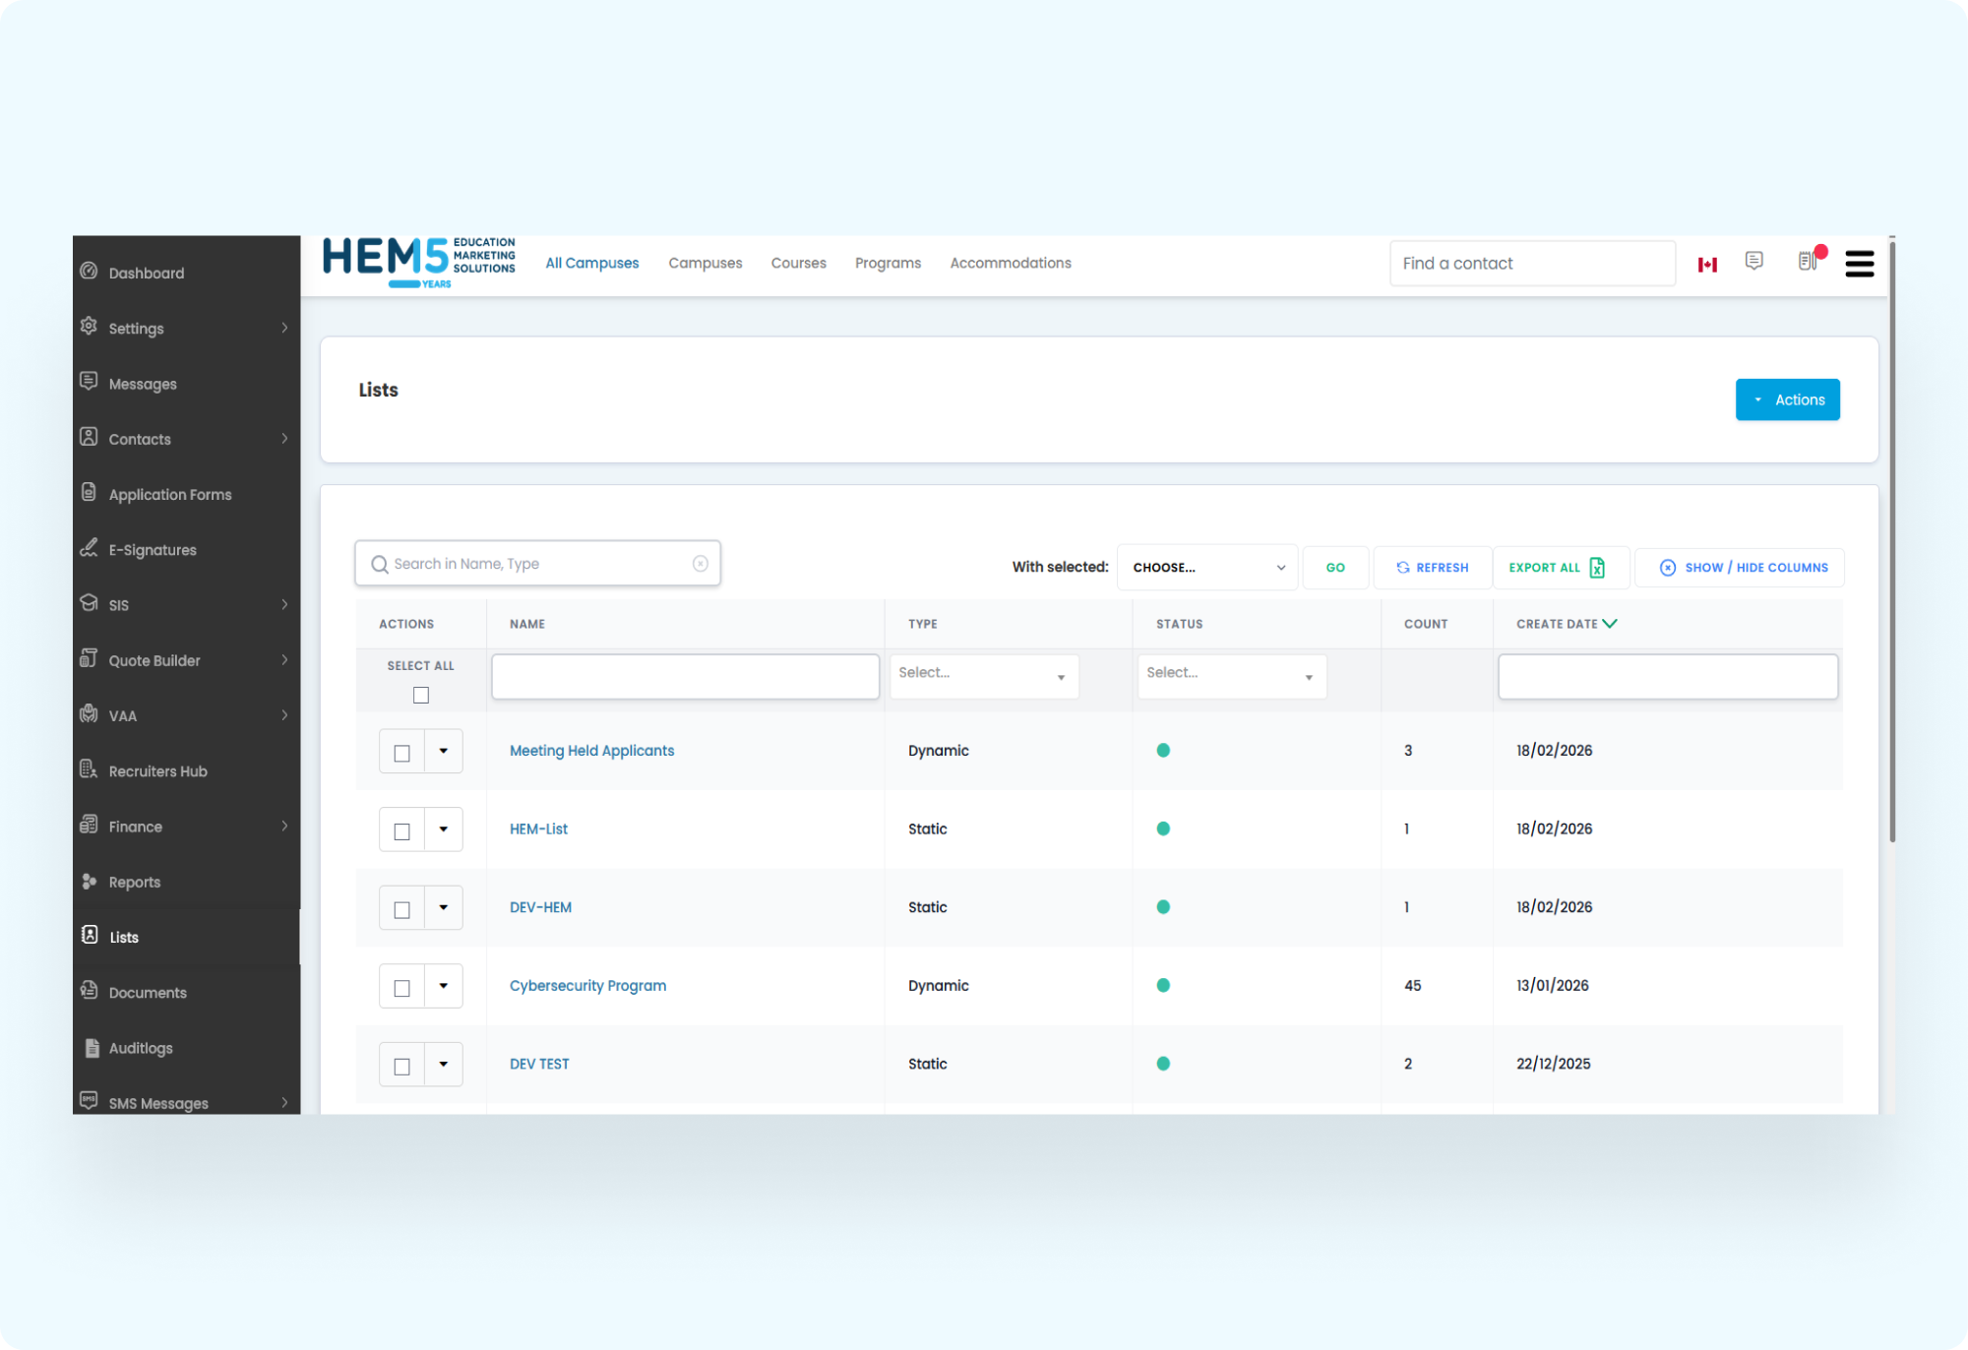Click the Find a contact field

(1531, 264)
